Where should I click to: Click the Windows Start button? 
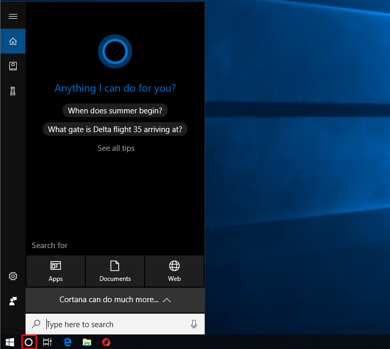10,342
